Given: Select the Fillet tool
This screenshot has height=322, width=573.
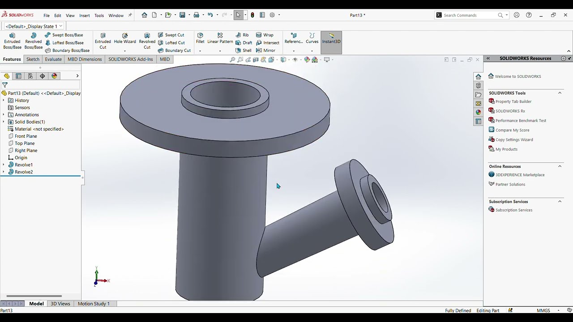Looking at the screenshot, I should [200, 38].
